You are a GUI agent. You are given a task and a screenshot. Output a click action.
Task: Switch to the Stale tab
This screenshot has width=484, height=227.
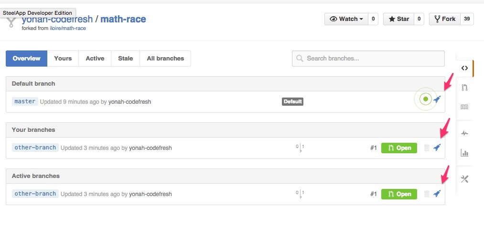pos(125,59)
